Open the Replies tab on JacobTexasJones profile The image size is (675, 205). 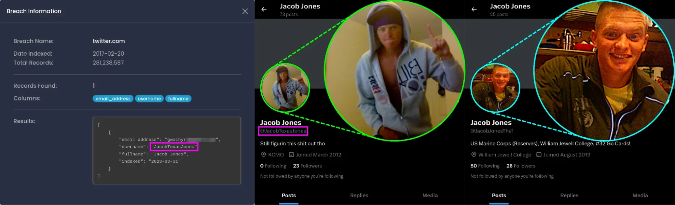[359, 196]
